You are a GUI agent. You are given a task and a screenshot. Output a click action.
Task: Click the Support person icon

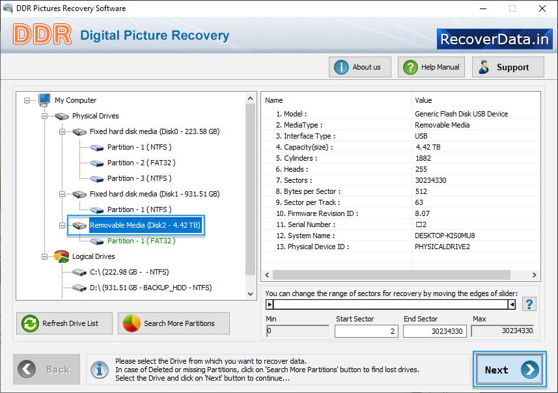pos(484,67)
